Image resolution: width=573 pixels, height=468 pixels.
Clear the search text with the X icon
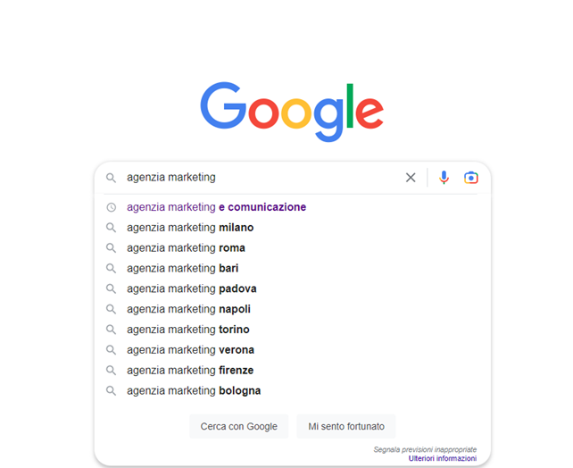click(x=411, y=178)
